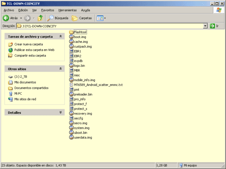Open the Herramientas menu

67,10
